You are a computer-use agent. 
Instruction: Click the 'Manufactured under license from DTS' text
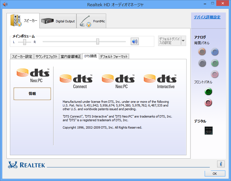(116, 105)
